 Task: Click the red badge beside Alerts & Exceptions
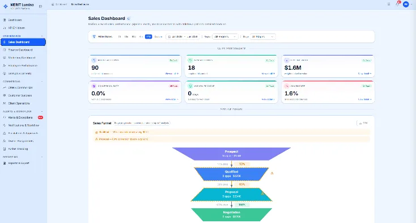click(40, 117)
